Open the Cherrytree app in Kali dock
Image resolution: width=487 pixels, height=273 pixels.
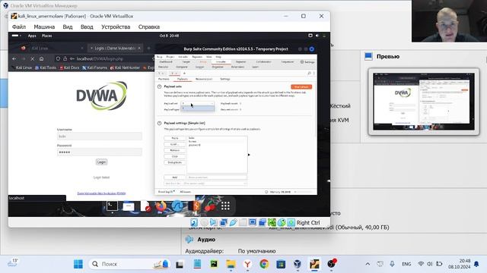tap(210, 206)
